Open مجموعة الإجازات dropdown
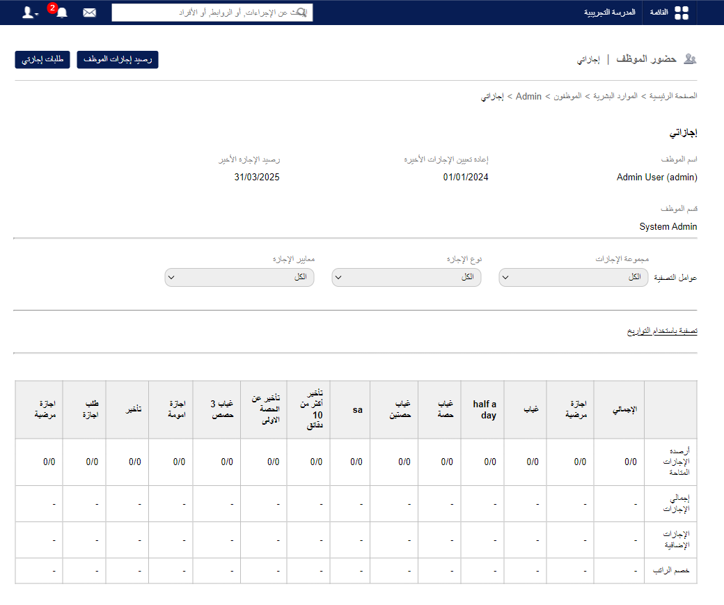This screenshot has height=605, width=724. (574, 277)
